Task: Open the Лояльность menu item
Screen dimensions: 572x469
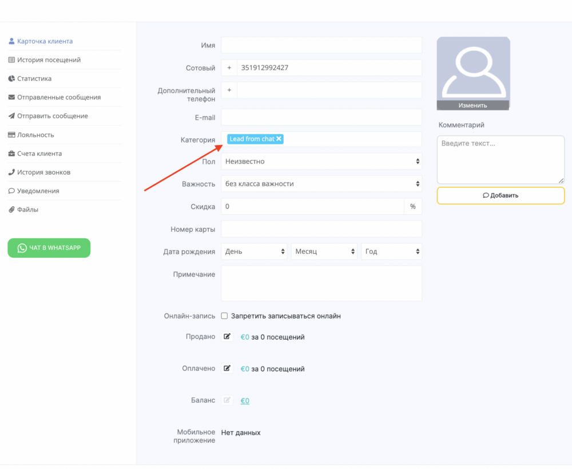Action: [35, 135]
